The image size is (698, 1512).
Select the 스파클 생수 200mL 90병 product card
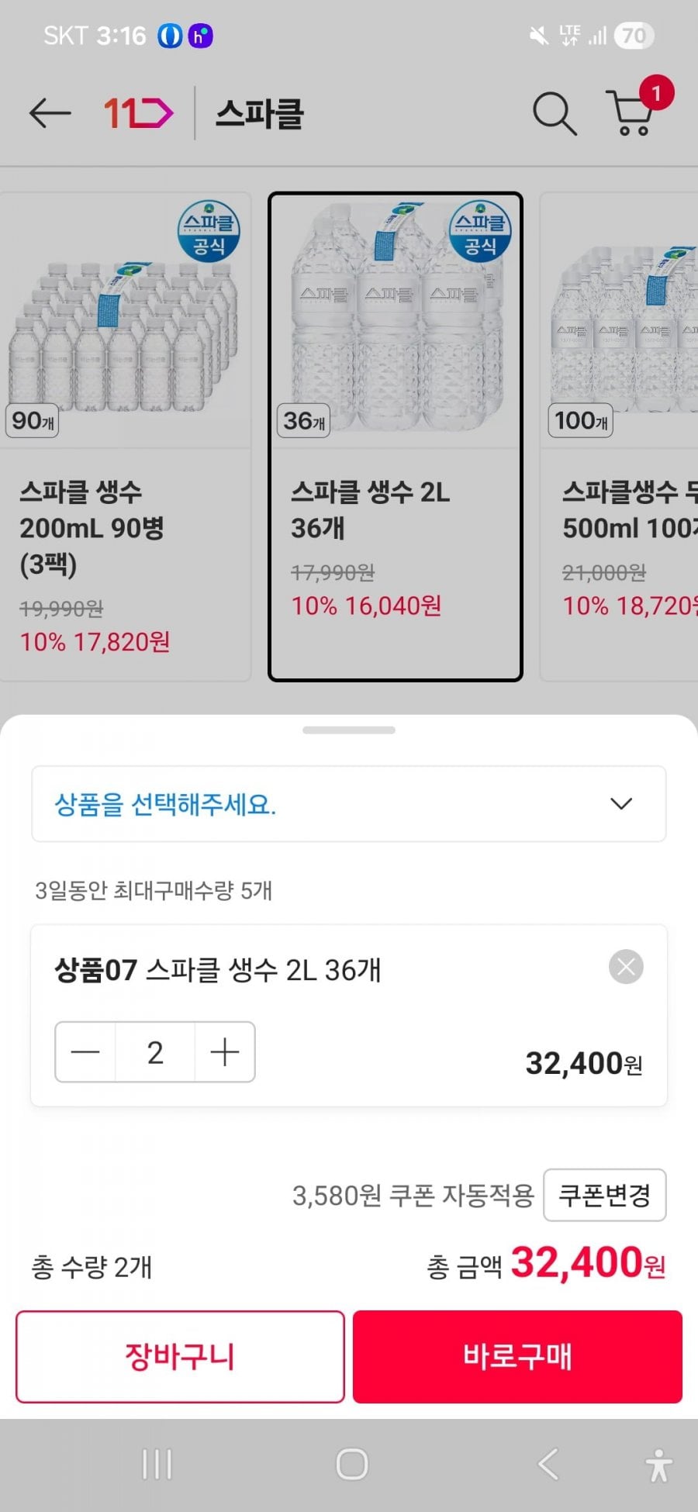click(125, 437)
